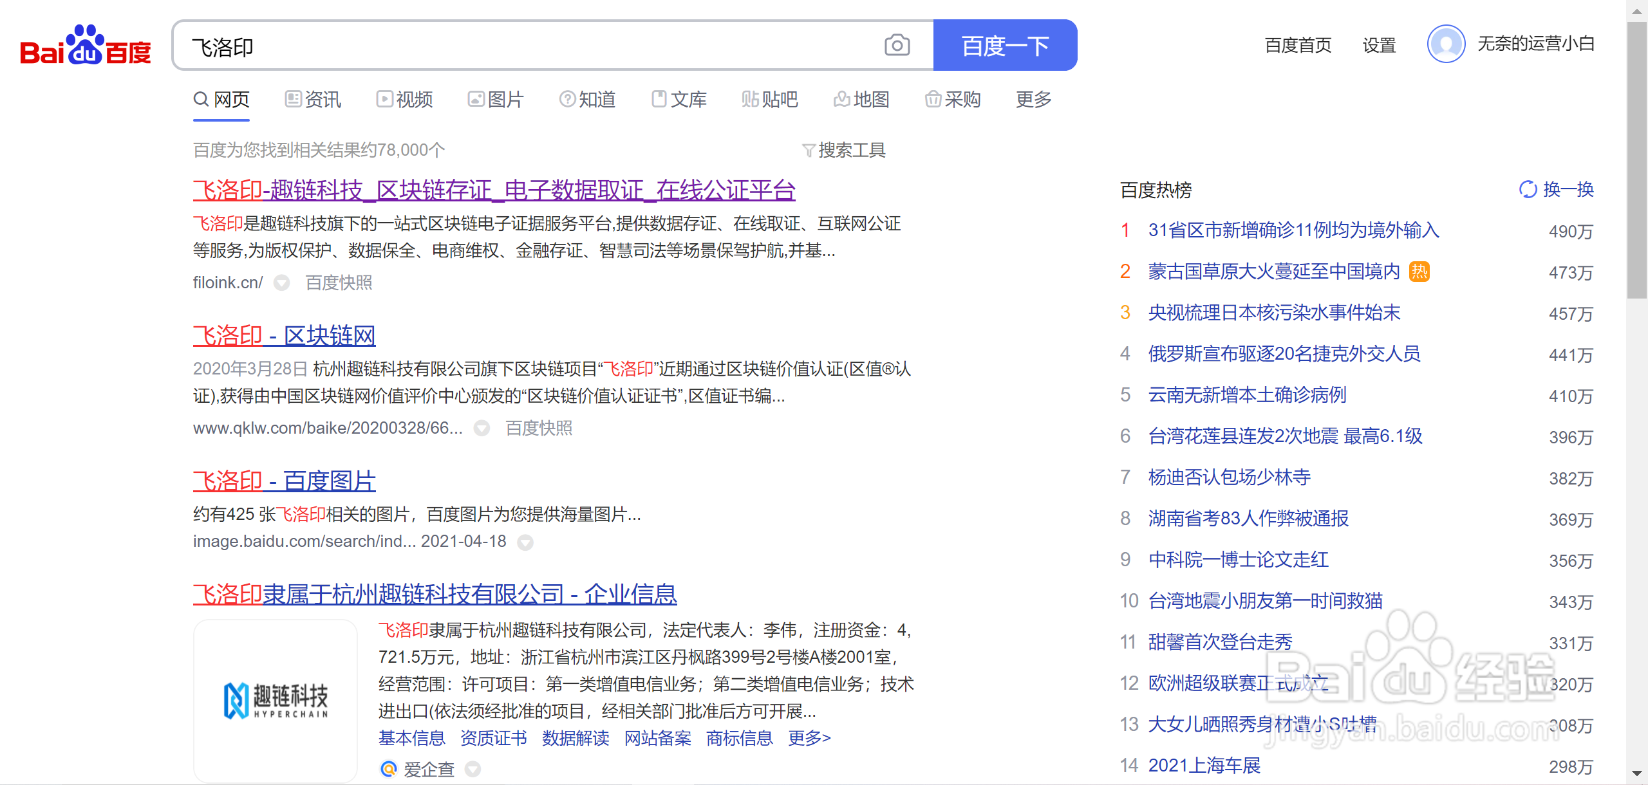Expand dropdown next to image.baidu.com result date
This screenshot has width=1648, height=785.
[x=525, y=542]
